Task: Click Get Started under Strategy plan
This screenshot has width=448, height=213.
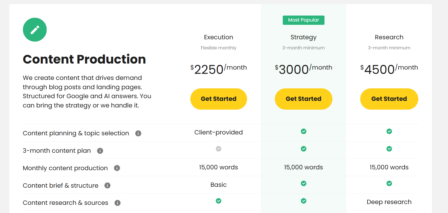Action: click(303, 99)
